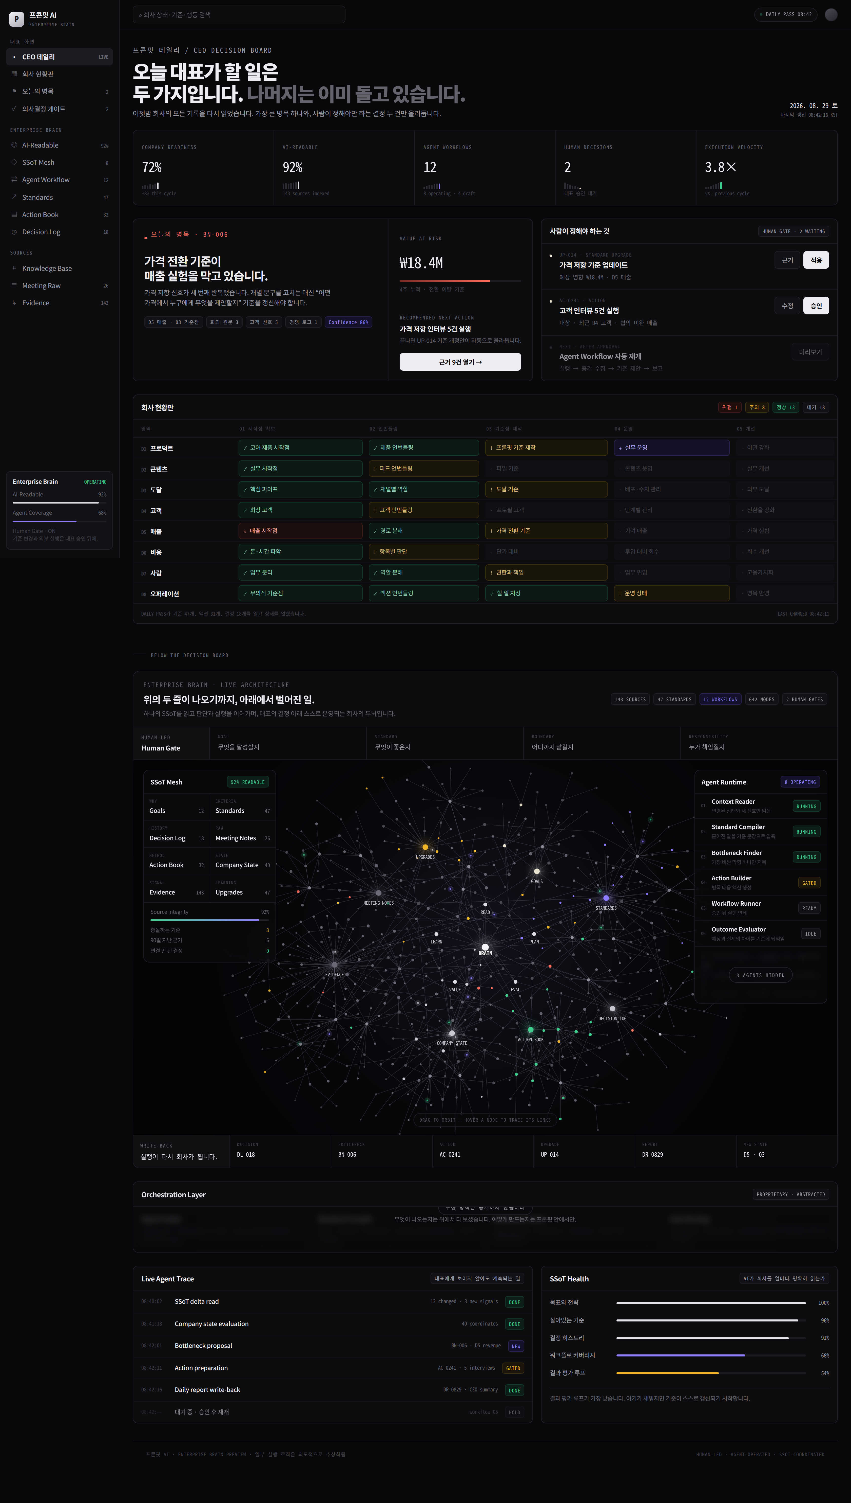Click the PROPRIETARY · ABSTRACTED badge
The width and height of the screenshot is (851, 1503).
[791, 1195]
